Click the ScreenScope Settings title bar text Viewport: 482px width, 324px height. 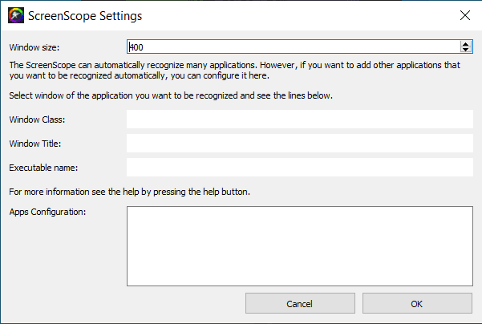pos(85,15)
